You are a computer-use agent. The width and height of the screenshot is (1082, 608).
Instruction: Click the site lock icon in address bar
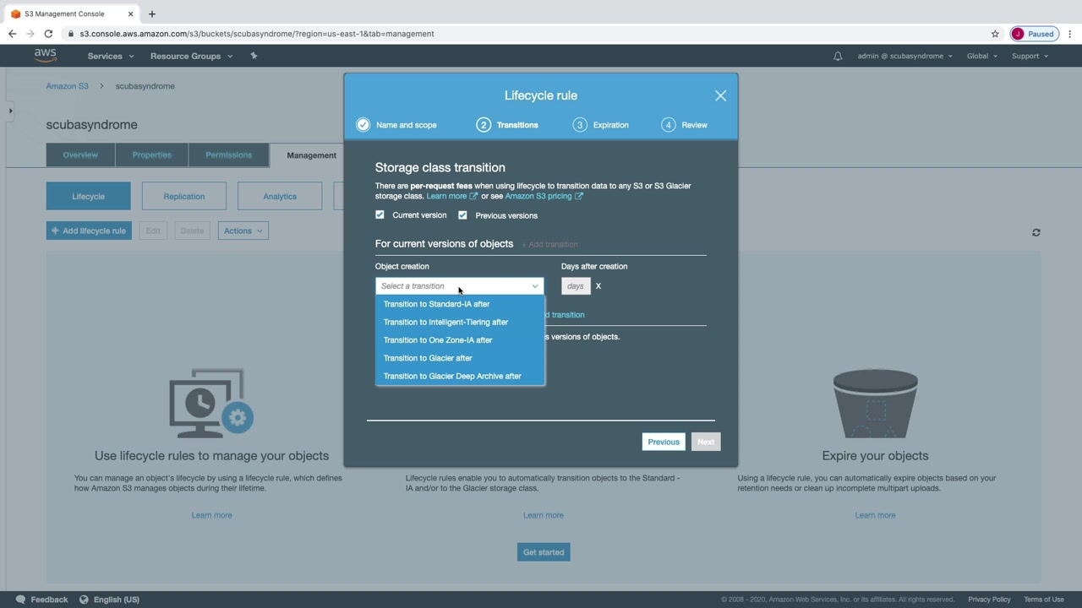[x=71, y=34]
